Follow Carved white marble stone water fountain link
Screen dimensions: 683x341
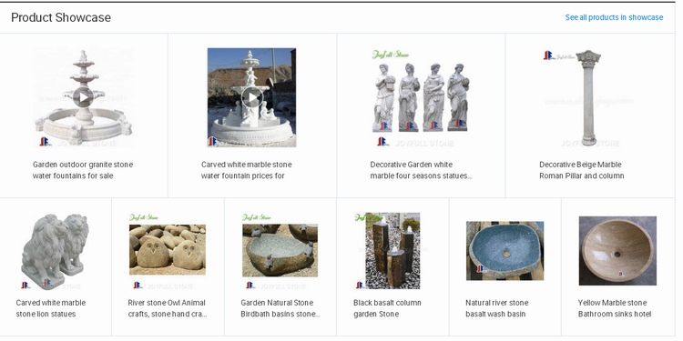pyautogui.click(x=246, y=170)
